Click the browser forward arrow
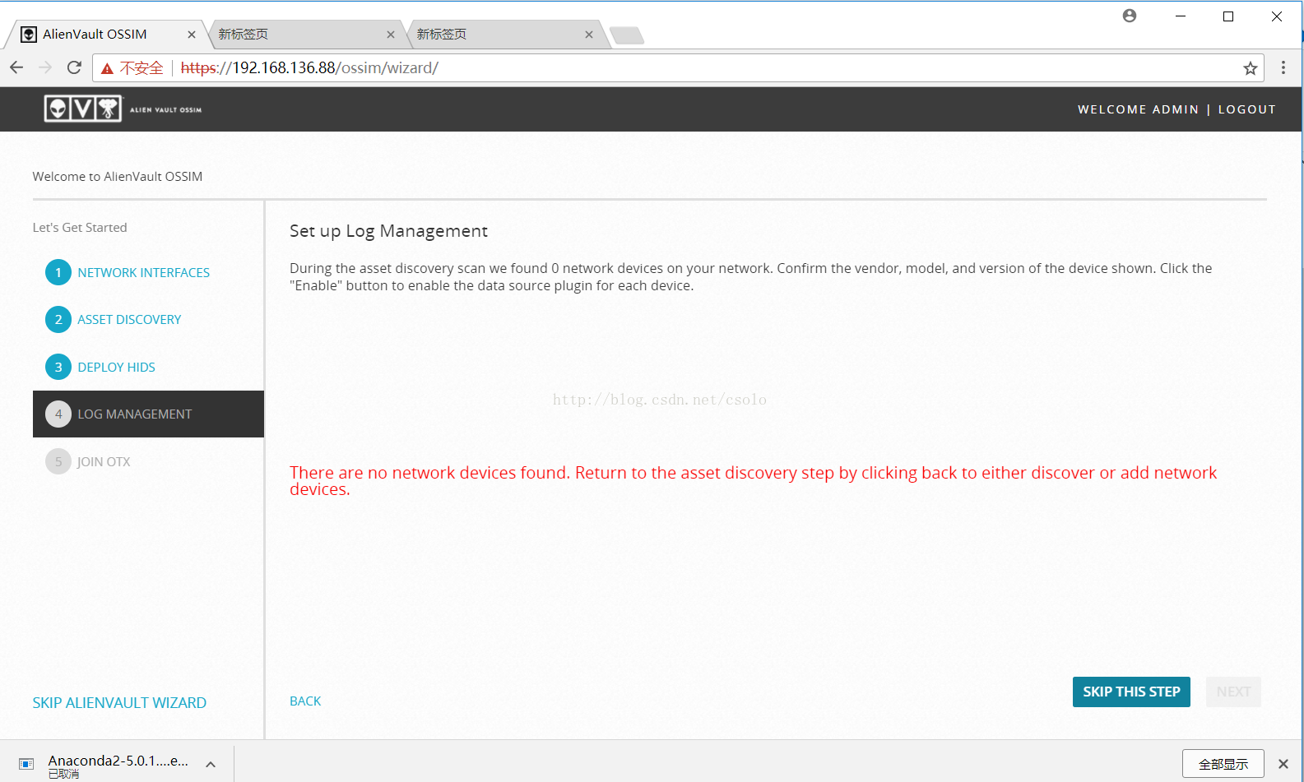The image size is (1304, 782). [x=45, y=67]
